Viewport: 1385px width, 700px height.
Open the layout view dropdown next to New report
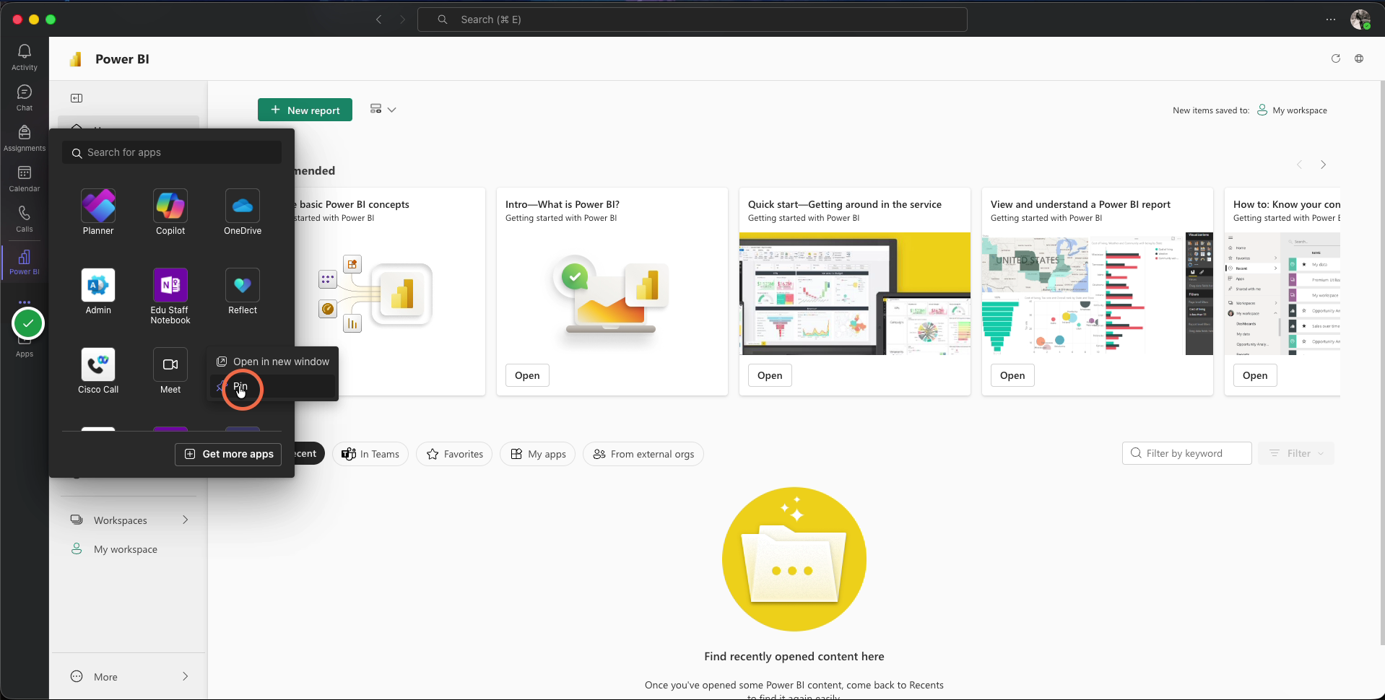click(x=383, y=109)
